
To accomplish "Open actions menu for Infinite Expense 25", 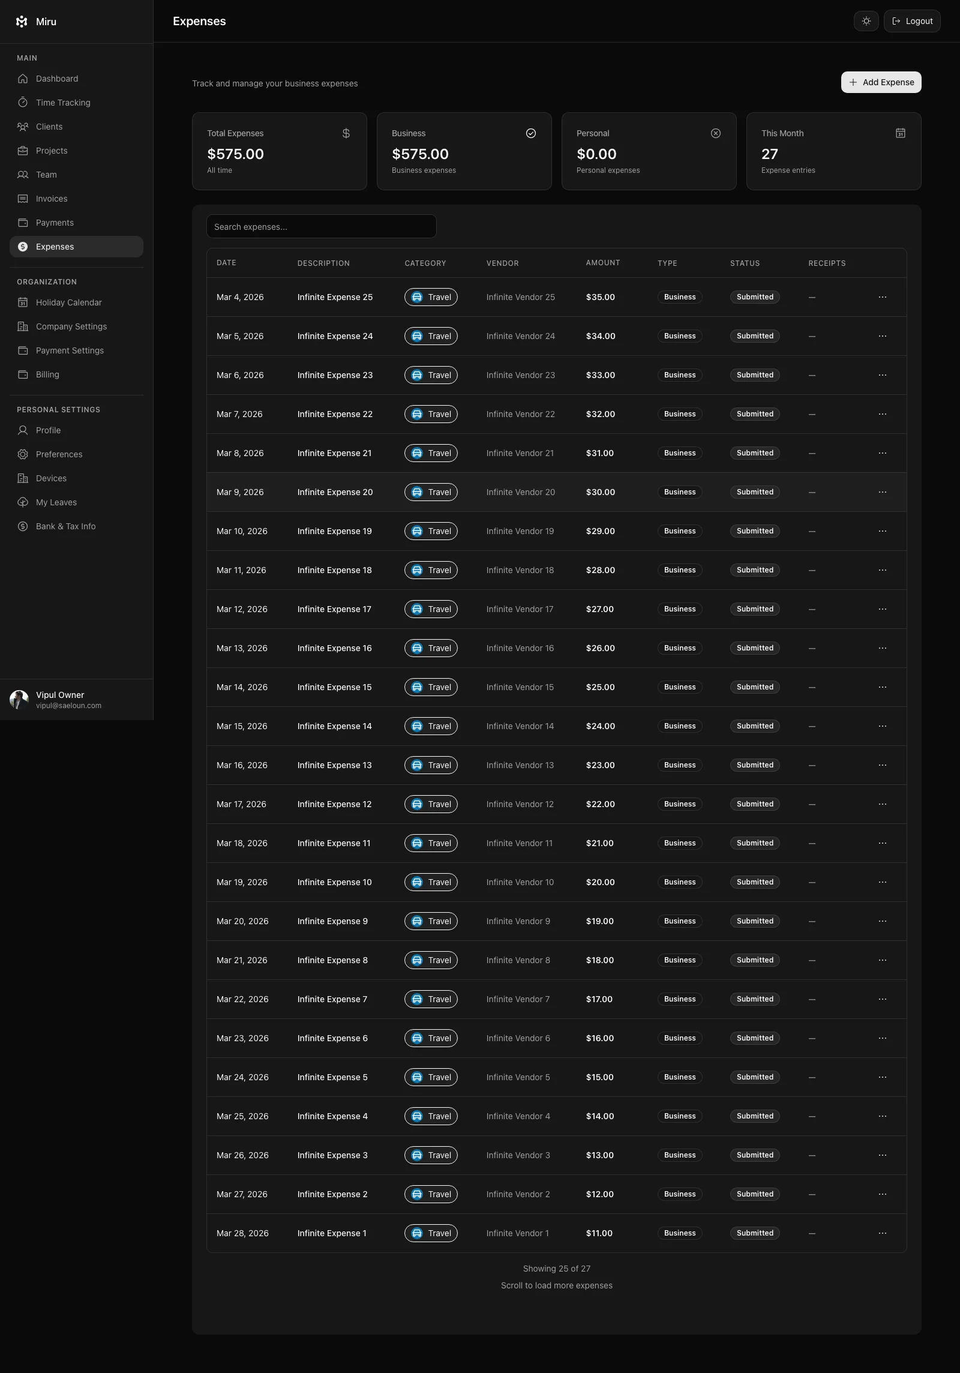I will click(882, 297).
